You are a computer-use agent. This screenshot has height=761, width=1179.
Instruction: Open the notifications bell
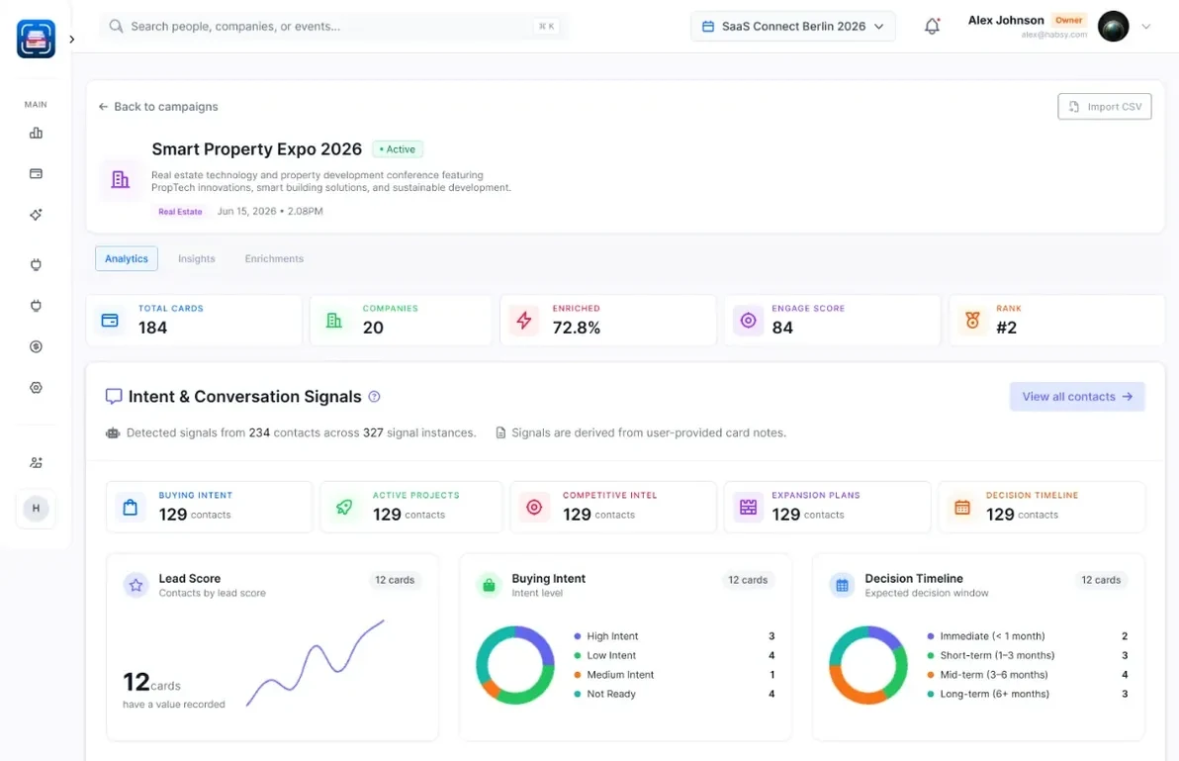(x=933, y=27)
